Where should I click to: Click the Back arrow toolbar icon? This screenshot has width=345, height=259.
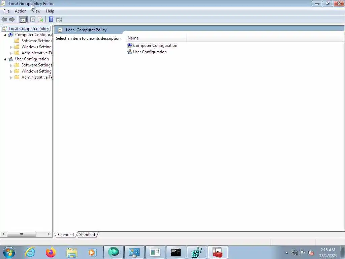tap(4, 19)
